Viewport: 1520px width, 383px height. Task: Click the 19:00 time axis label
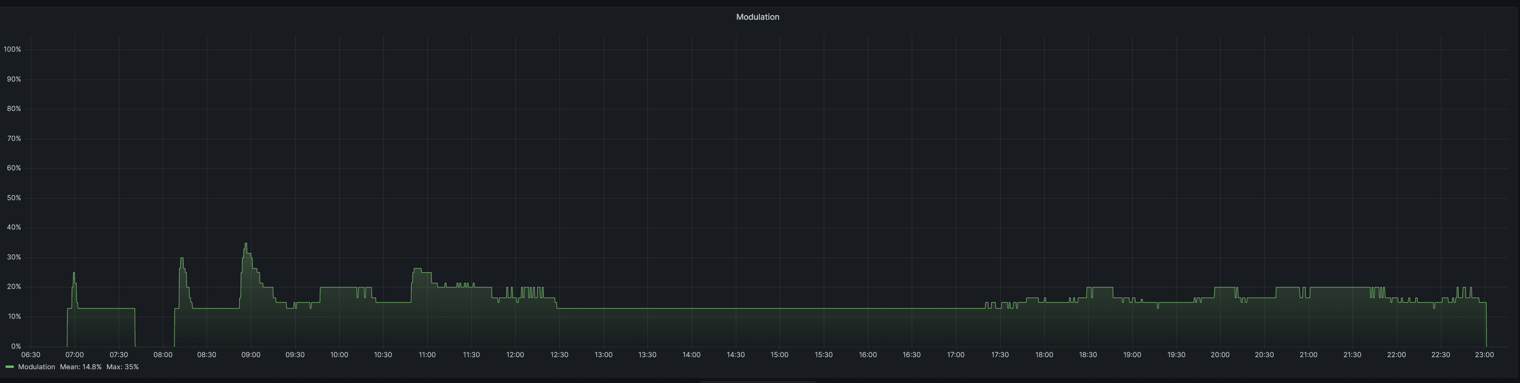tap(1132, 354)
